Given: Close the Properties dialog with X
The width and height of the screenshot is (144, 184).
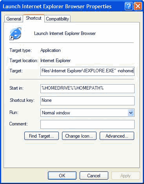Looking at the screenshot, I should pos(138,6).
